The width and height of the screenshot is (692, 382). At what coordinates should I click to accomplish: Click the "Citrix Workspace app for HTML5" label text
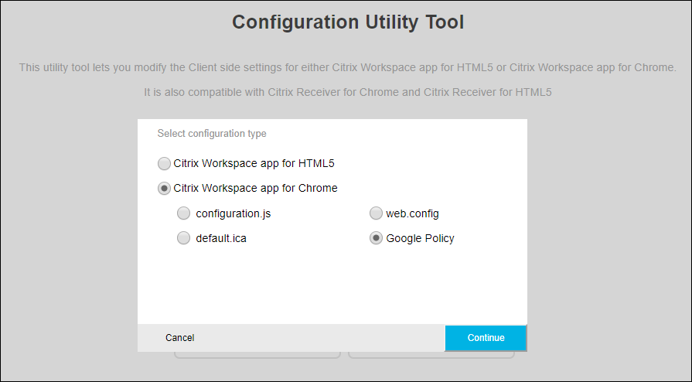click(254, 164)
